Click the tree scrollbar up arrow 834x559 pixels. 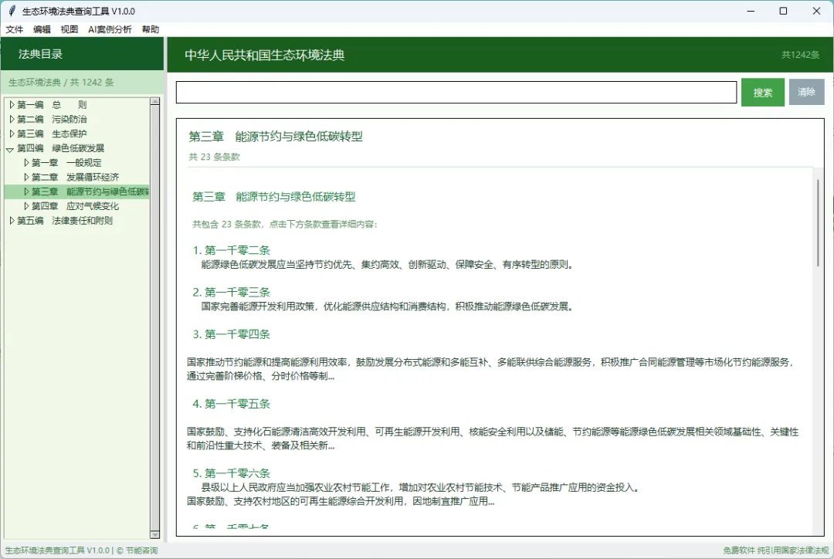154,101
